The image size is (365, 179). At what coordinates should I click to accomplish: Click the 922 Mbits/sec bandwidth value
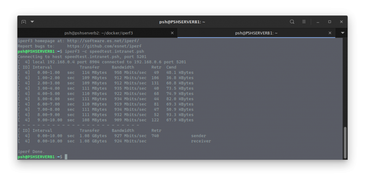point(130,93)
